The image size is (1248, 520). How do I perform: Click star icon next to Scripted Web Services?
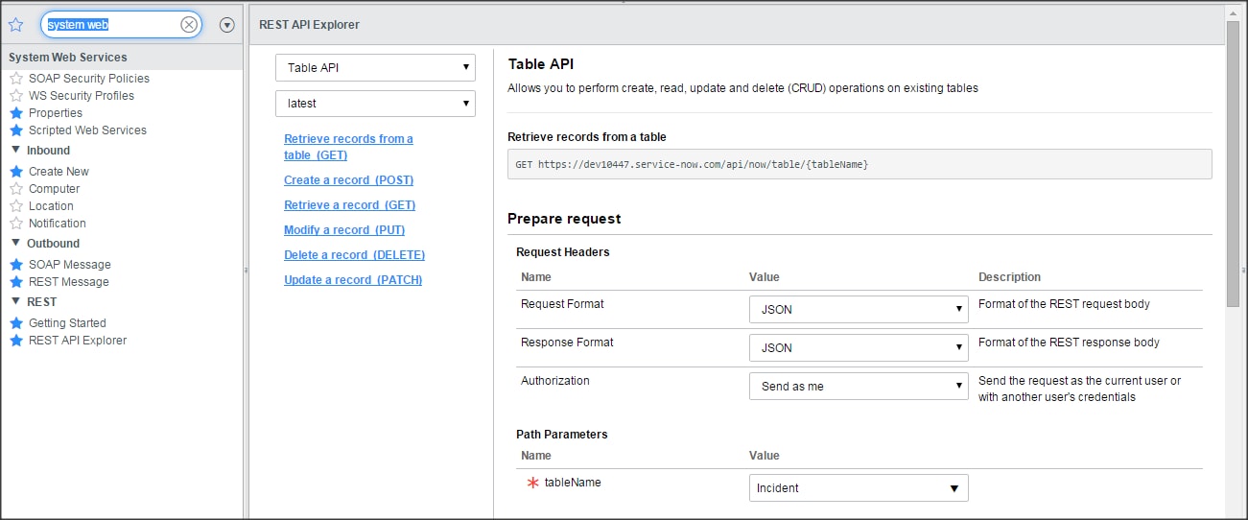[x=16, y=130]
